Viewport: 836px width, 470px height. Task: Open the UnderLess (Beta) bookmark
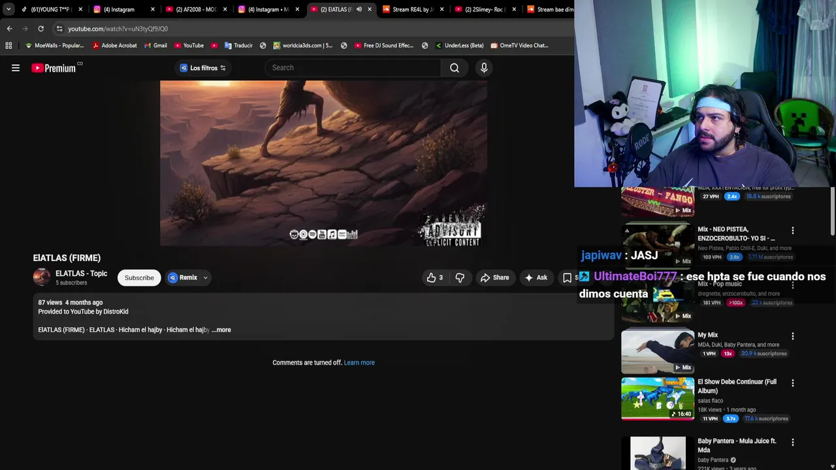pos(459,46)
